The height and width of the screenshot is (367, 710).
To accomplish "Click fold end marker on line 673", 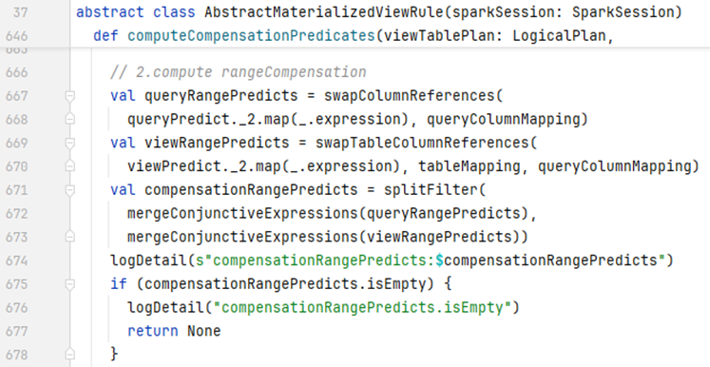I will click(x=69, y=237).
